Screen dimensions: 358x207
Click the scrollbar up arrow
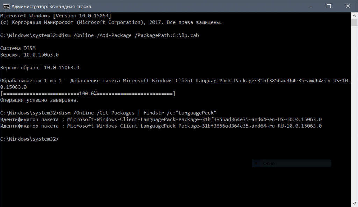pyautogui.click(x=354, y=15)
